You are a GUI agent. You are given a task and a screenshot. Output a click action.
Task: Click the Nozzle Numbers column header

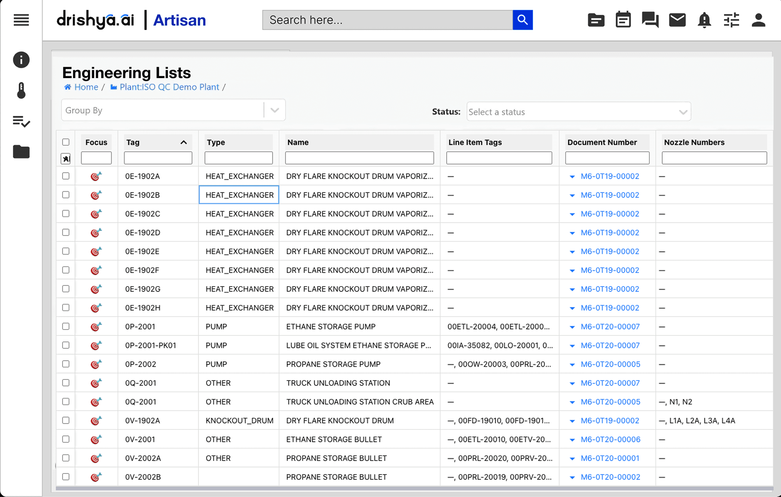(x=714, y=142)
